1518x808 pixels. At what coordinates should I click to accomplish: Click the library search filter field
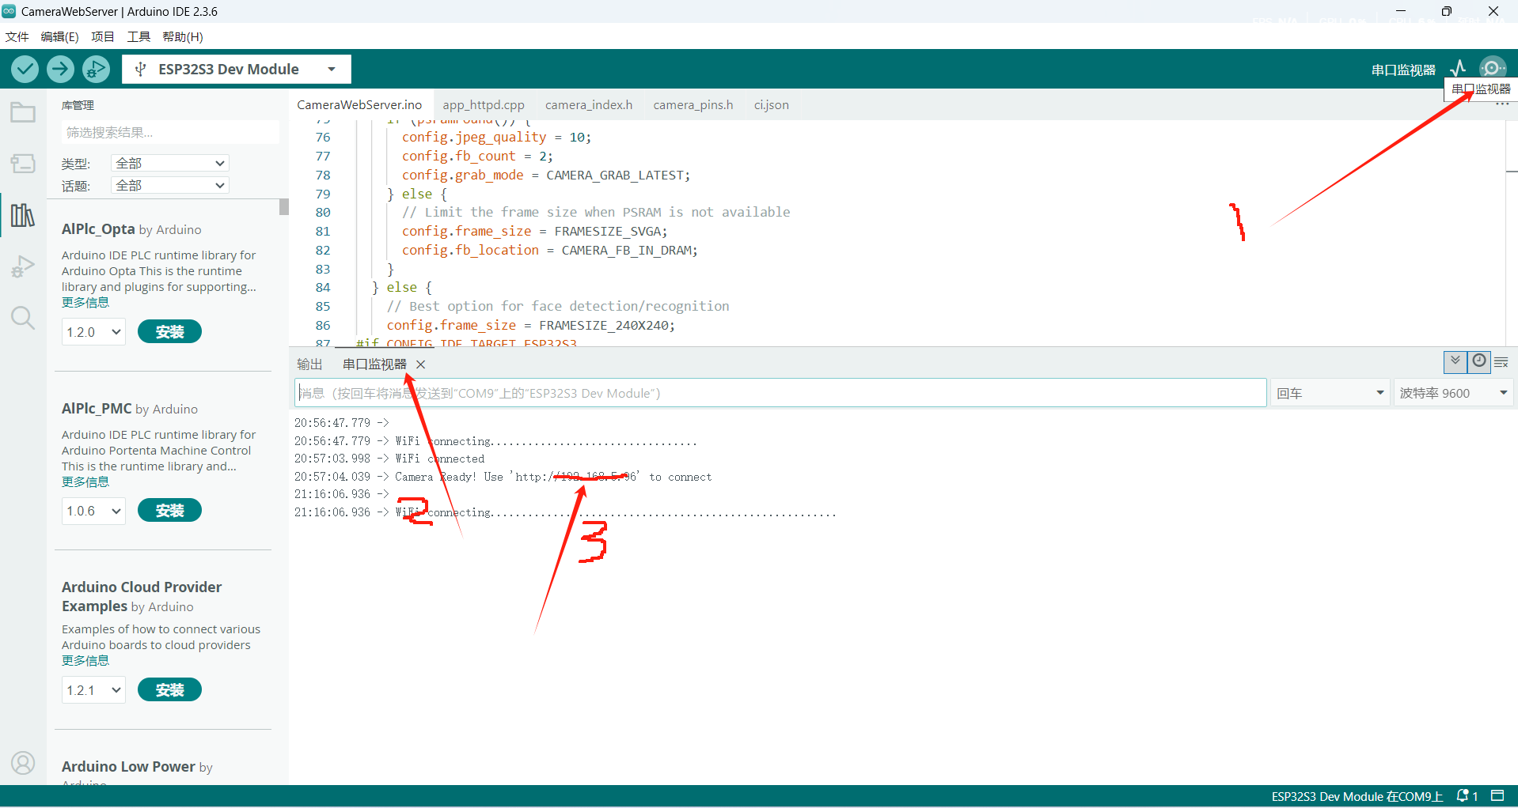pyautogui.click(x=170, y=132)
